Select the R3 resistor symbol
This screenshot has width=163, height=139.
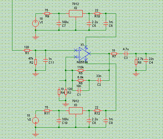pyautogui.click(x=66, y=92)
